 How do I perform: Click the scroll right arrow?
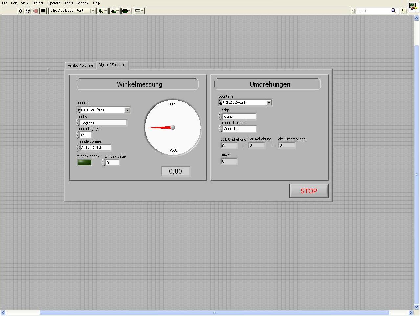click(x=411, y=312)
